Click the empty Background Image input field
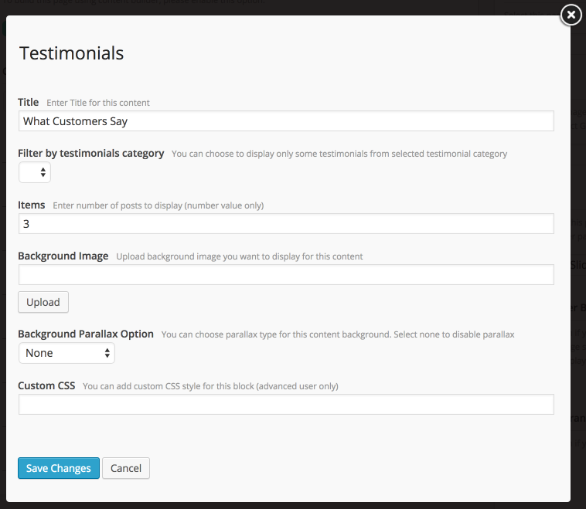 (286, 274)
